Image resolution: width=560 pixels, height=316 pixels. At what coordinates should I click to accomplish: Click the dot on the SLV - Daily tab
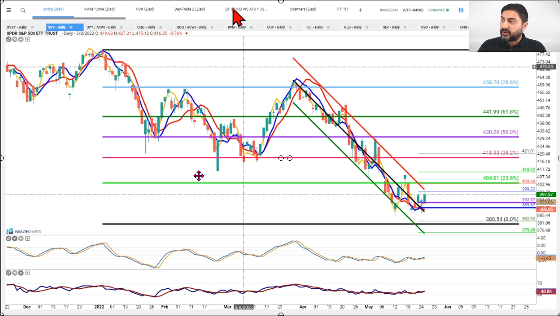pos(405,27)
